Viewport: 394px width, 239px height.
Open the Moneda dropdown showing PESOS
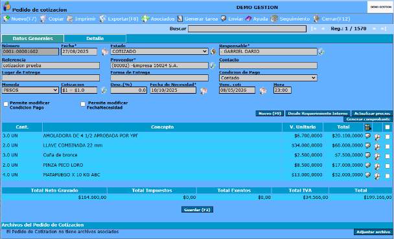click(x=30, y=90)
